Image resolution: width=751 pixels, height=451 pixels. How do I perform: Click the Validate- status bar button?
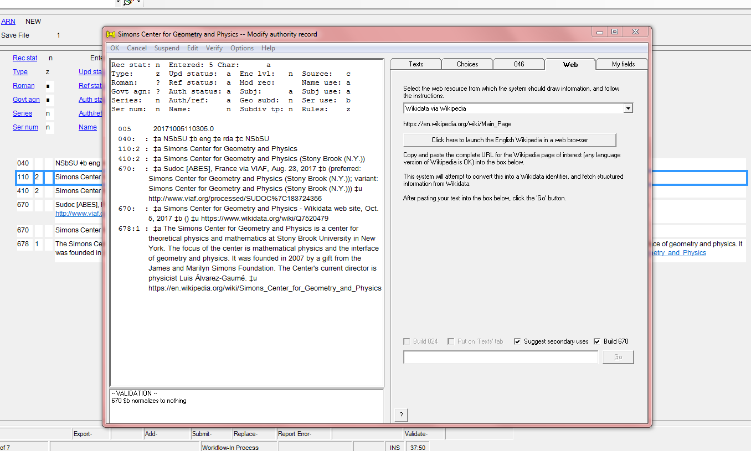point(425,434)
